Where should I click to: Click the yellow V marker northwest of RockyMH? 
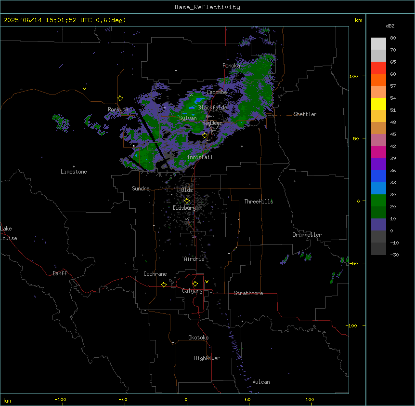point(84,89)
